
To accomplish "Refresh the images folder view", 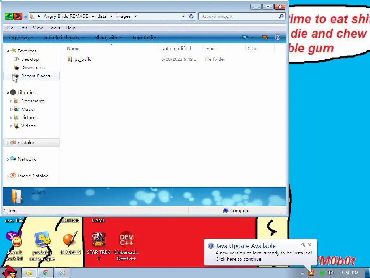I will tap(192, 16).
